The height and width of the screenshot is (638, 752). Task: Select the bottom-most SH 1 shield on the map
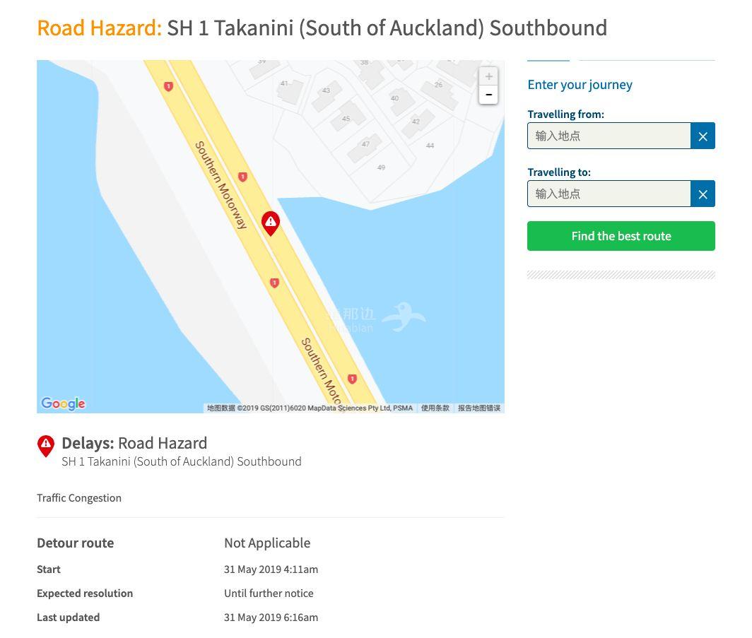tap(352, 379)
